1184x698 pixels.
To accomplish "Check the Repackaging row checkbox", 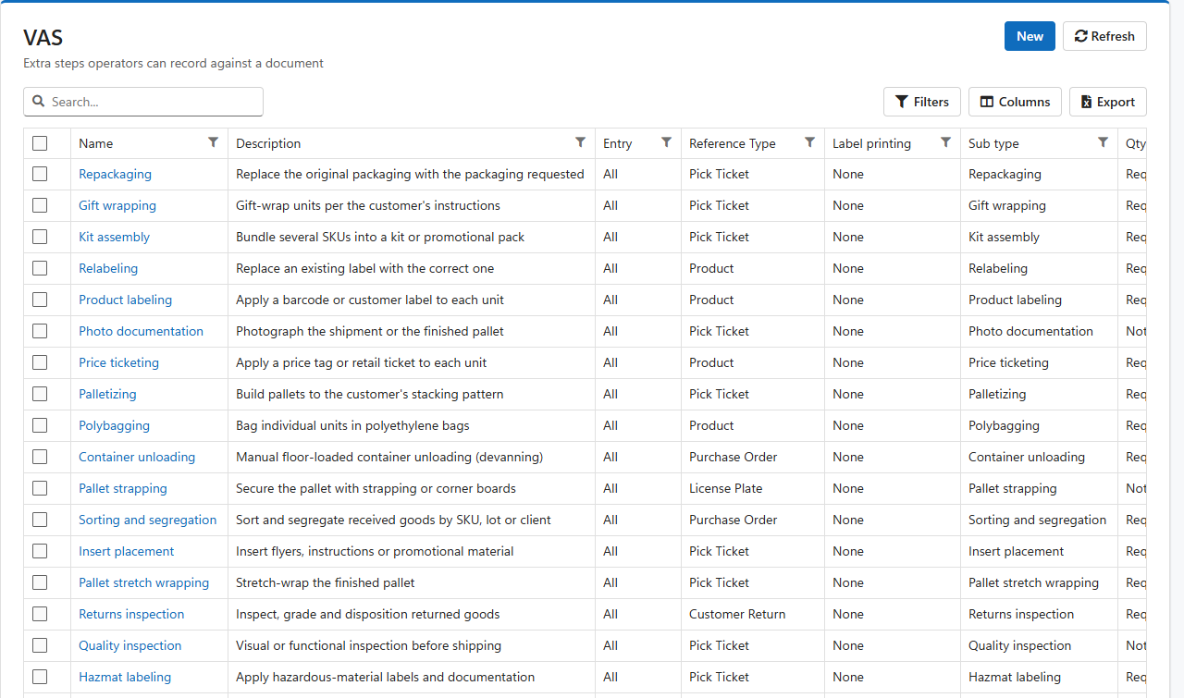I will pos(40,174).
